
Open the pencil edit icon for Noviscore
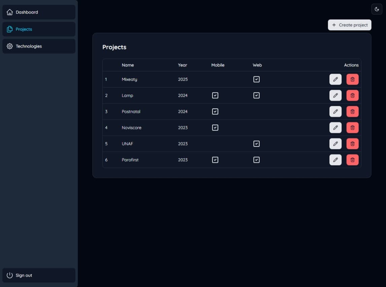tap(335, 128)
